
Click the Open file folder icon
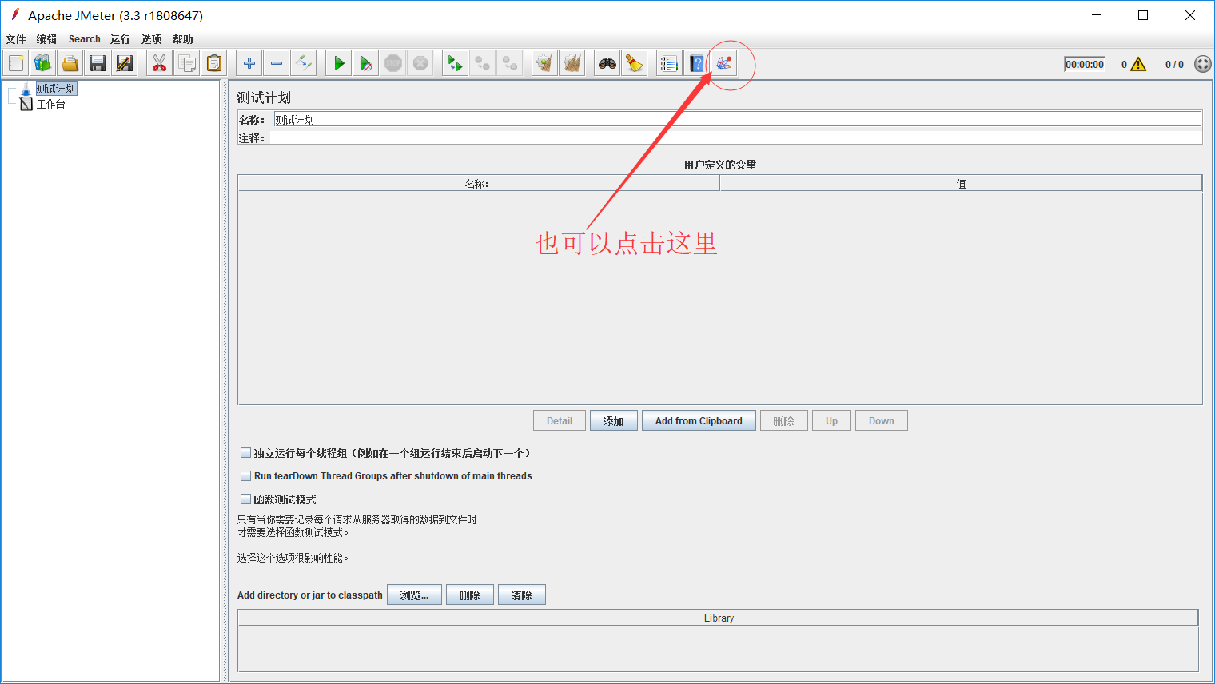[70, 63]
